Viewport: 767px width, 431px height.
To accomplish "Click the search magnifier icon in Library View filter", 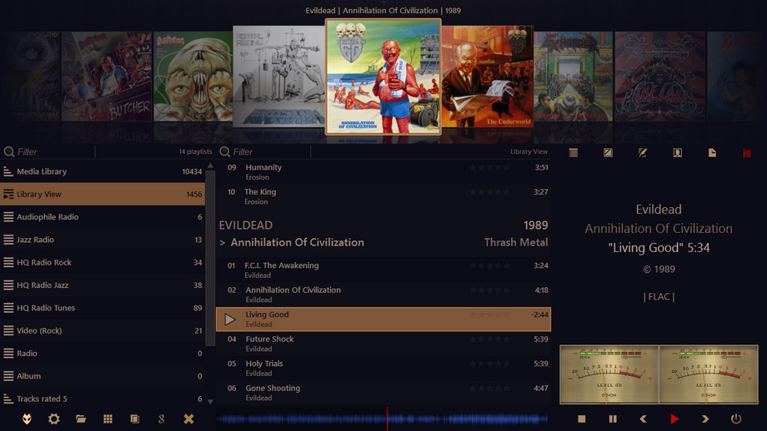I will pyautogui.click(x=224, y=151).
